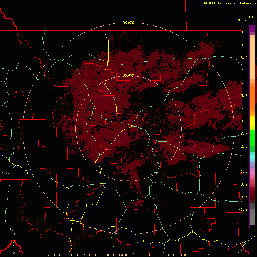This screenshot has width=257, height=257.
Task: Pick the peach segment of the color bar
Action: pos(252,59)
